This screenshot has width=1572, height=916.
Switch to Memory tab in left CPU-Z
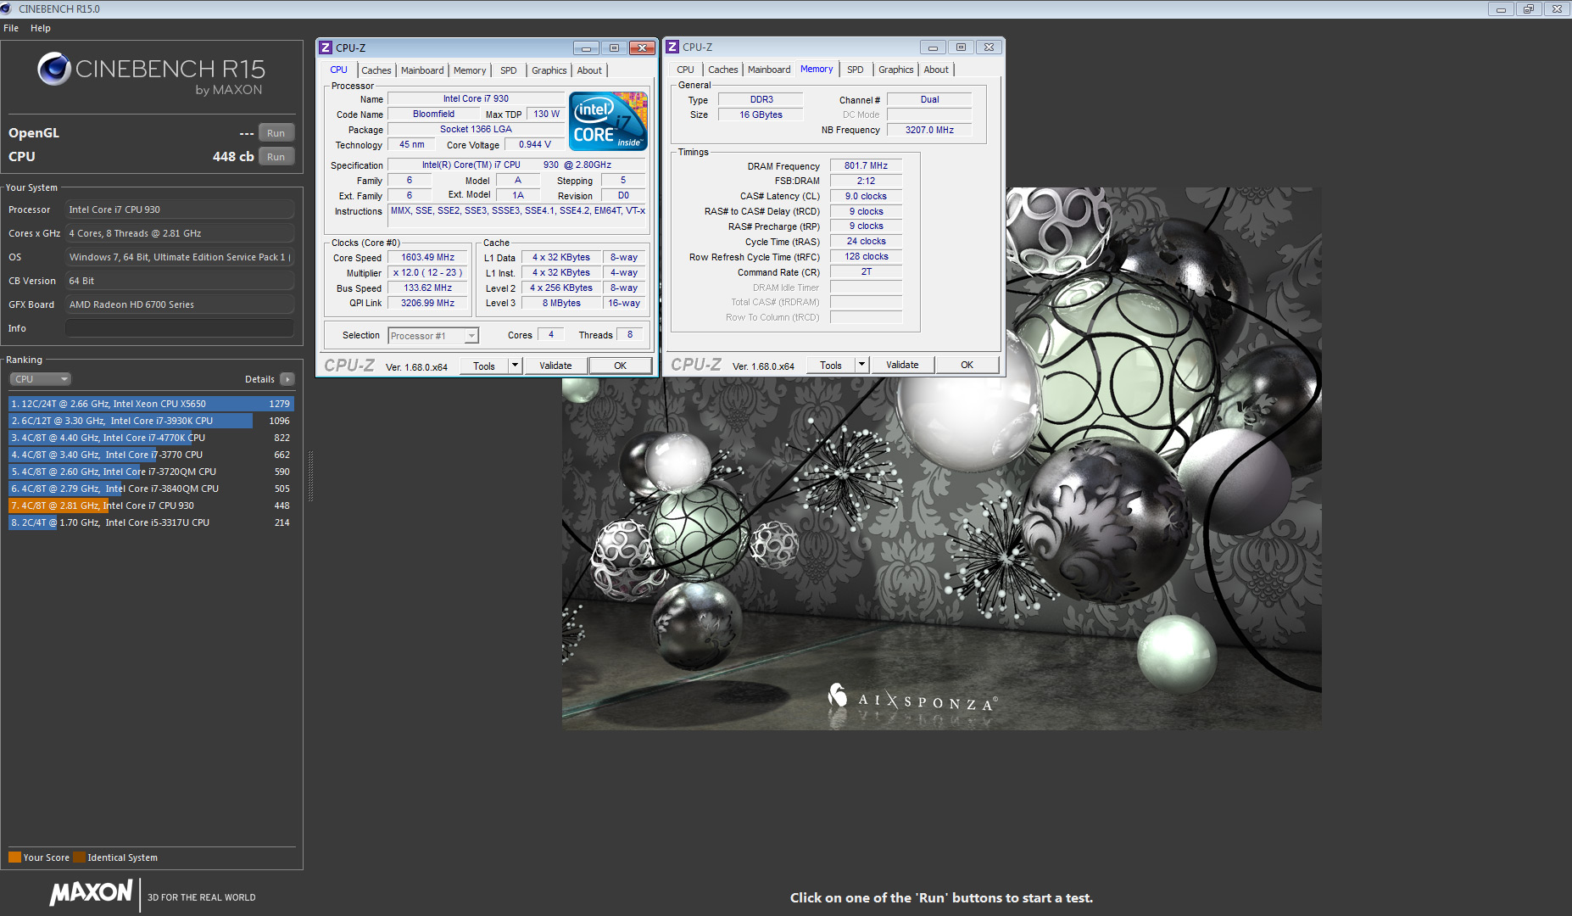point(470,70)
